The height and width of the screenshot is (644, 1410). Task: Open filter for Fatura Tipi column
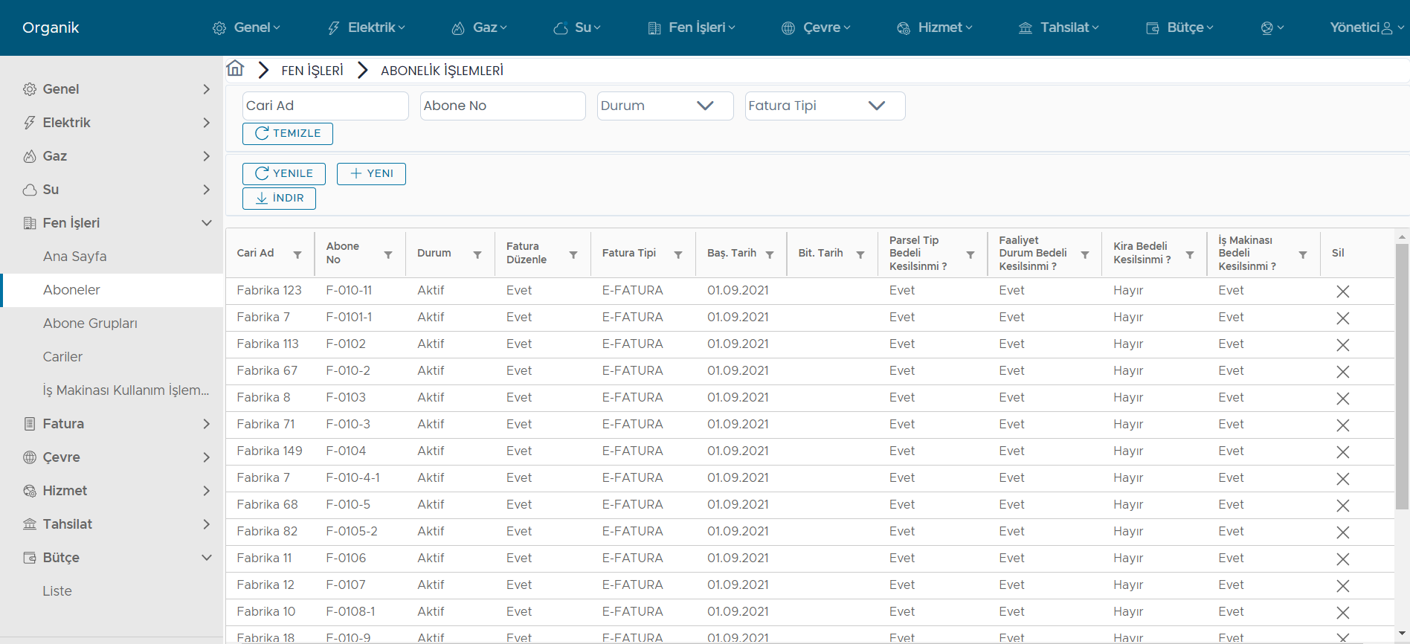pos(678,254)
